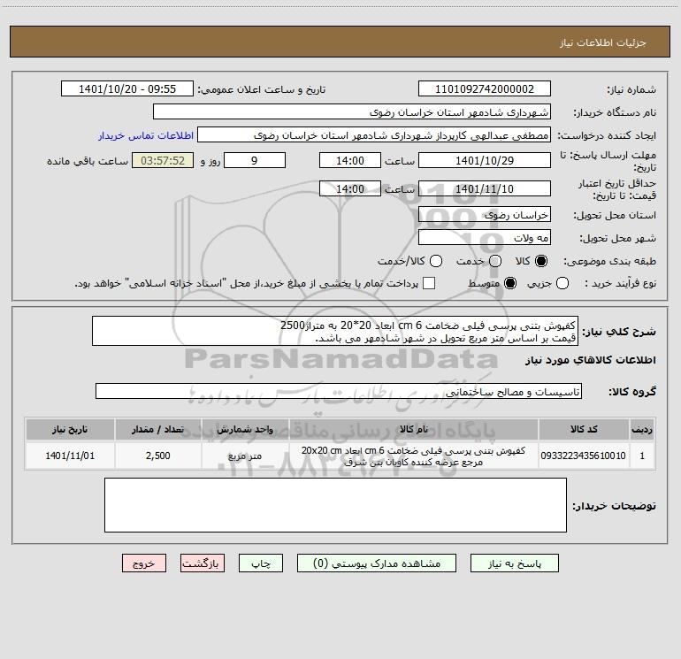Click the پاسخ به نیاز button
Image resolution: width=681 pixels, height=659 pixels.
click(x=515, y=563)
